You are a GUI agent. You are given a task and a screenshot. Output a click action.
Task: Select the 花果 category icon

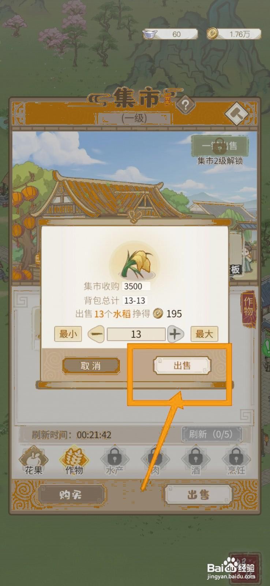click(x=34, y=461)
